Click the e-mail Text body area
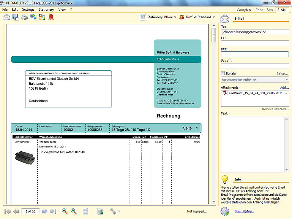 253,144
